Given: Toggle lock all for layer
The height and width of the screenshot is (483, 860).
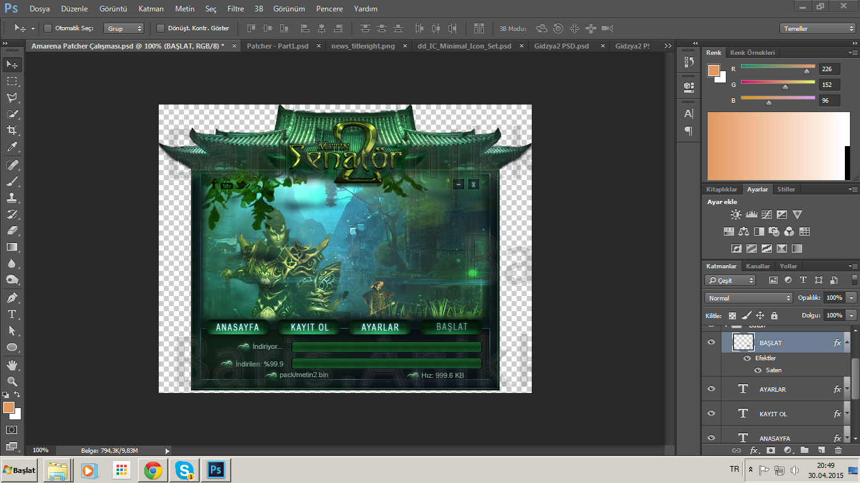Looking at the screenshot, I should pos(774,315).
